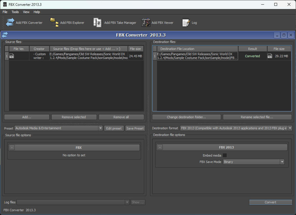Launch the Add FBX Take Manager icon

pyautogui.click(x=98, y=23)
